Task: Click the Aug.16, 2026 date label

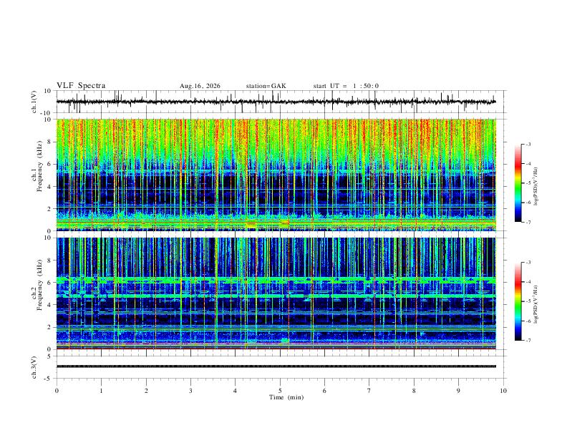Action: [x=200, y=86]
